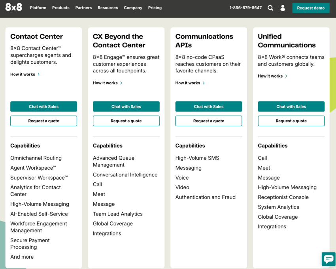Viewport: 336px width, 269px height.
Task: Open the search magnifier icon
Action: pos(270,8)
